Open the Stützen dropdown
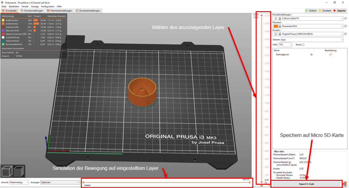 point(312,40)
